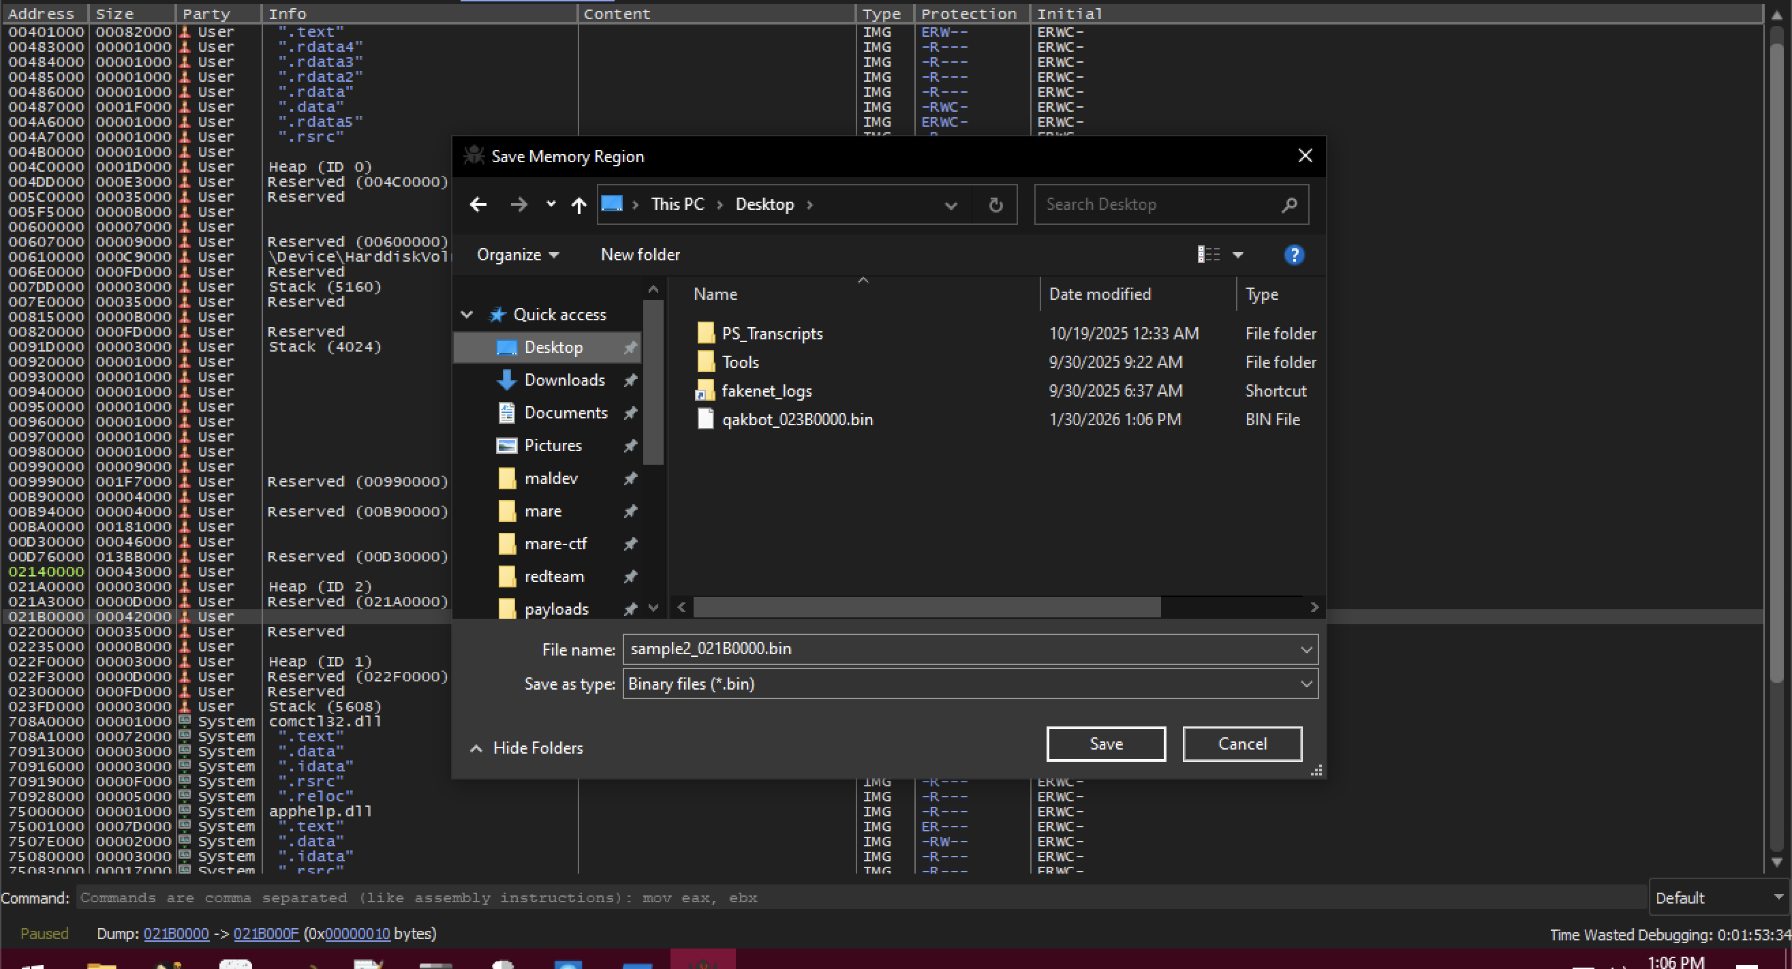The height and width of the screenshot is (969, 1792).
Task: Open the Organize menu
Action: point(518,255)
